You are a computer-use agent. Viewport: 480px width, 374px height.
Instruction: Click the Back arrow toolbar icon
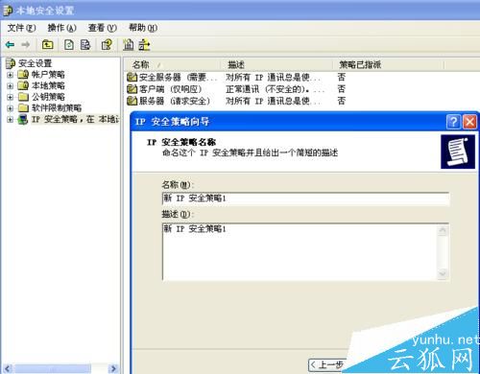(x=10, y=45)
